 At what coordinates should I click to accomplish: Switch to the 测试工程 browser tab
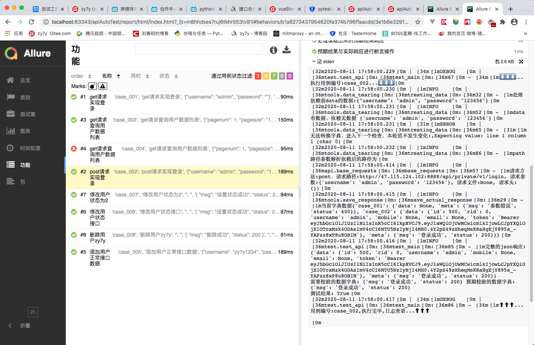48,9
